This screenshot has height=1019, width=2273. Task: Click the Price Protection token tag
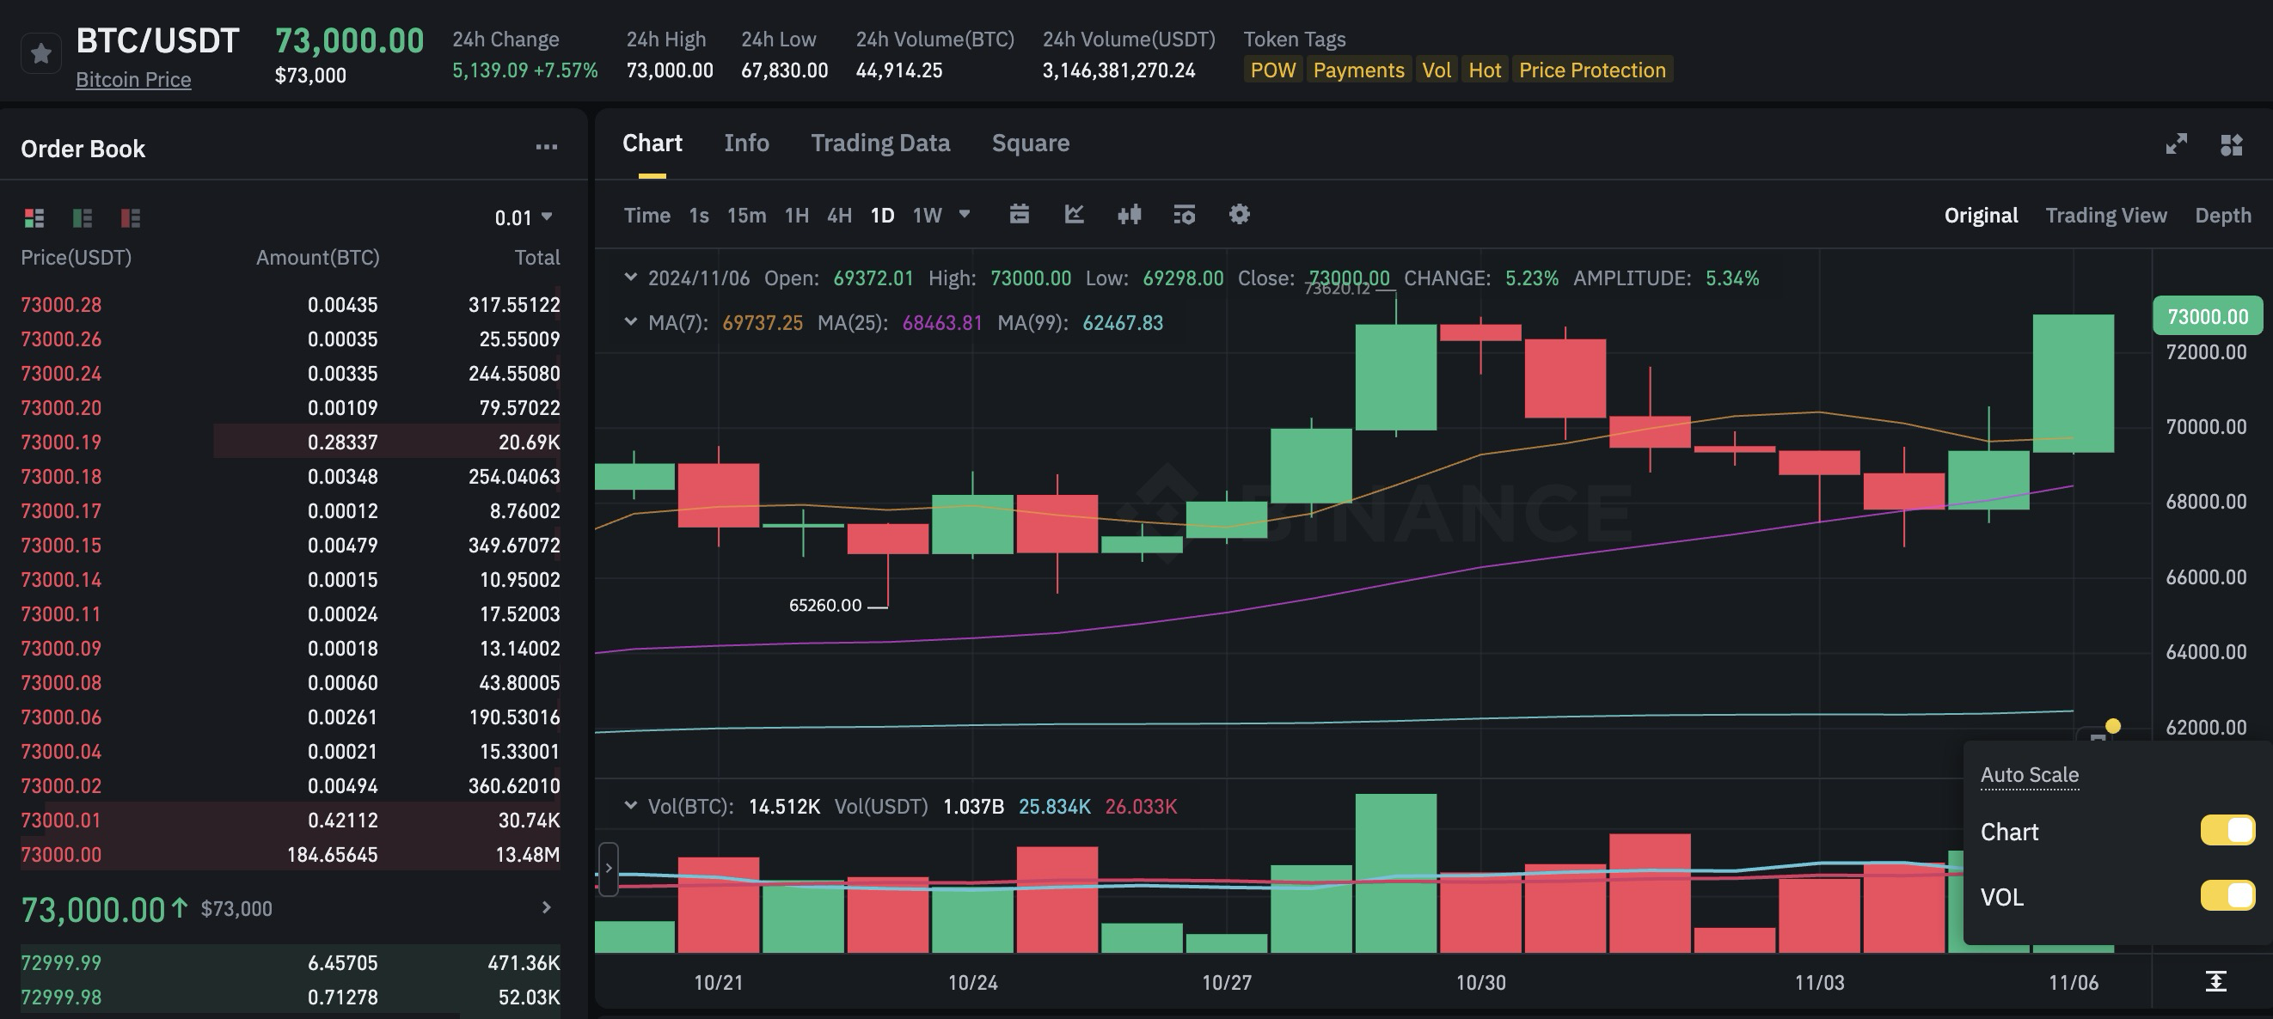pos(1592,70)
